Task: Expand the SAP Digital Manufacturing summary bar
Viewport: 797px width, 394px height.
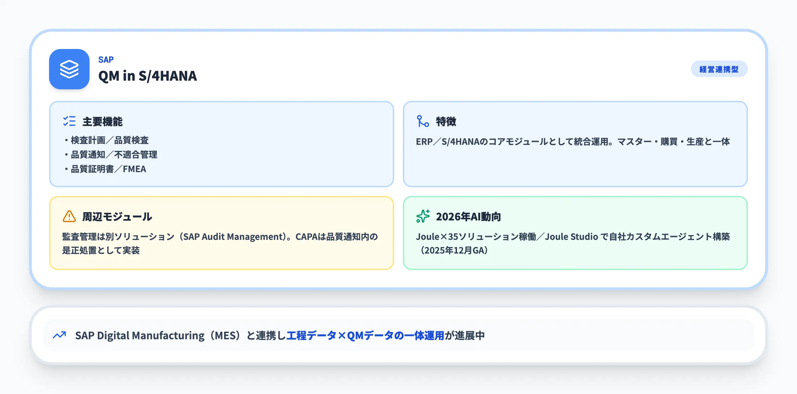Action: click(398, 335)
